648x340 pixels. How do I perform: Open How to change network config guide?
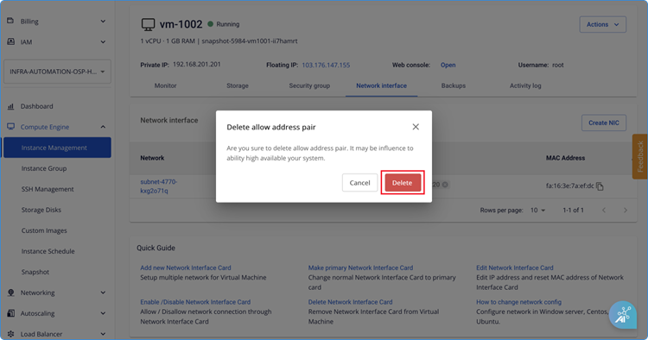[518, 302]
